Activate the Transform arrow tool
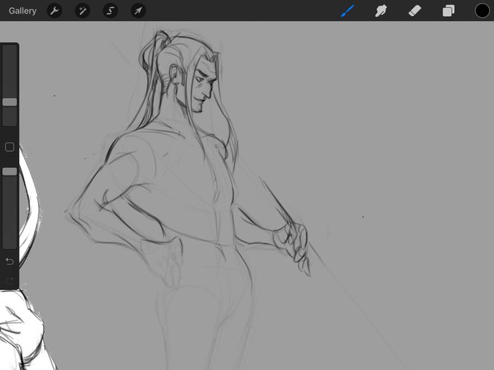 pyautogui.click(x=138, y=11)
